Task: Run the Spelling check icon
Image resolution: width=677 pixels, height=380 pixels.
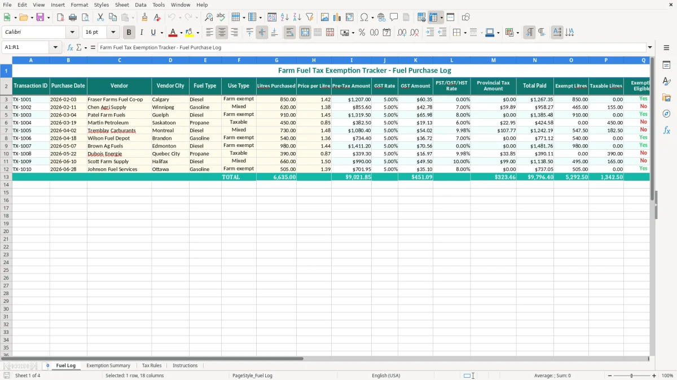Action: coord(221,17)
